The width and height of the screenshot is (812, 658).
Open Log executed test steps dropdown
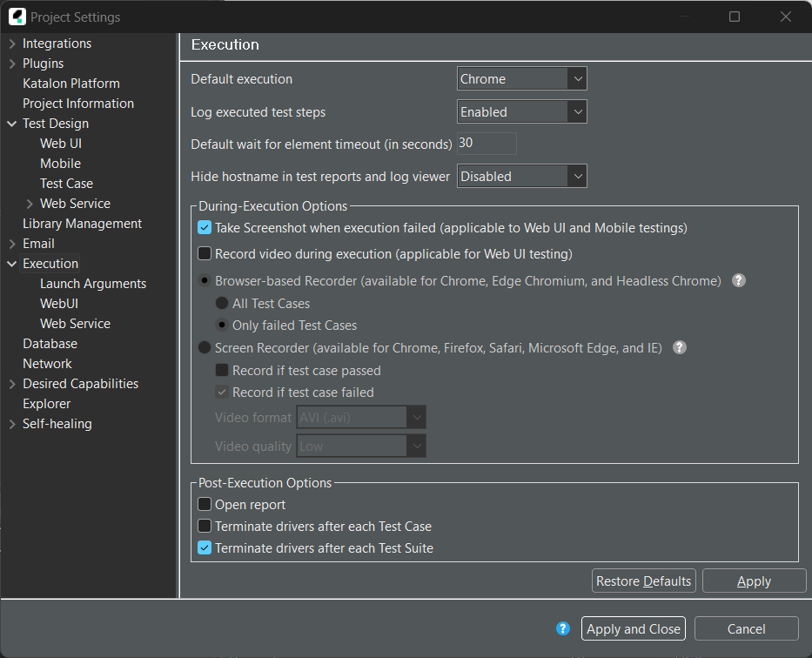[522, 111]
